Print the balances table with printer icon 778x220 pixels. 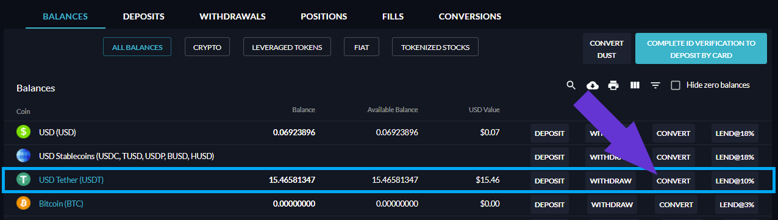[x=613, y=85]
